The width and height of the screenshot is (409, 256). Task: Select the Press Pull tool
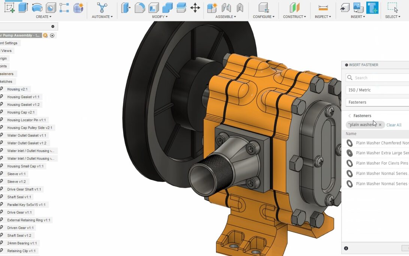(x=126, y=7)
